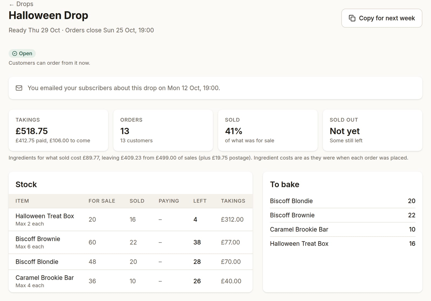The width and height of the screenshot is (431, 301).
Task: Click the ingredients cost summary line
Action: tap(208, 158)
